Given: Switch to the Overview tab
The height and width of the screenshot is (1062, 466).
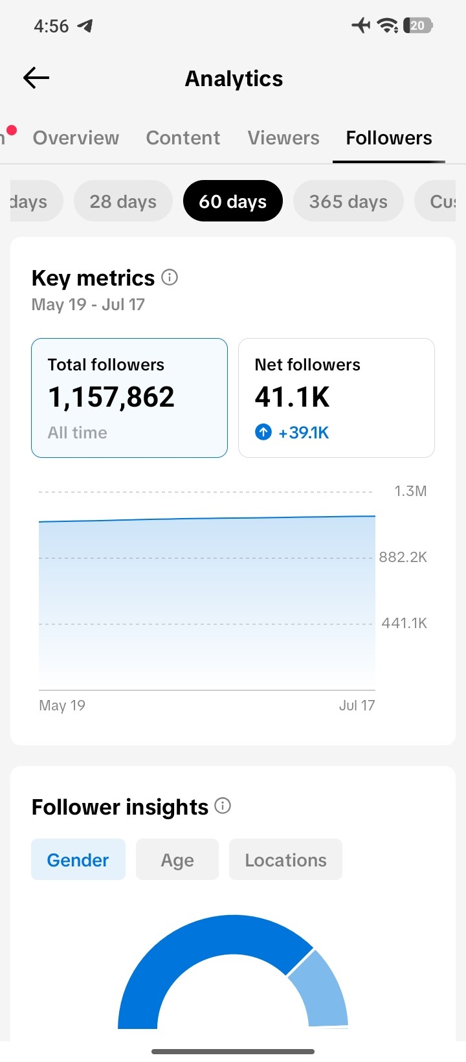Looking at the screenshot, I should click(x=76, y=138).
